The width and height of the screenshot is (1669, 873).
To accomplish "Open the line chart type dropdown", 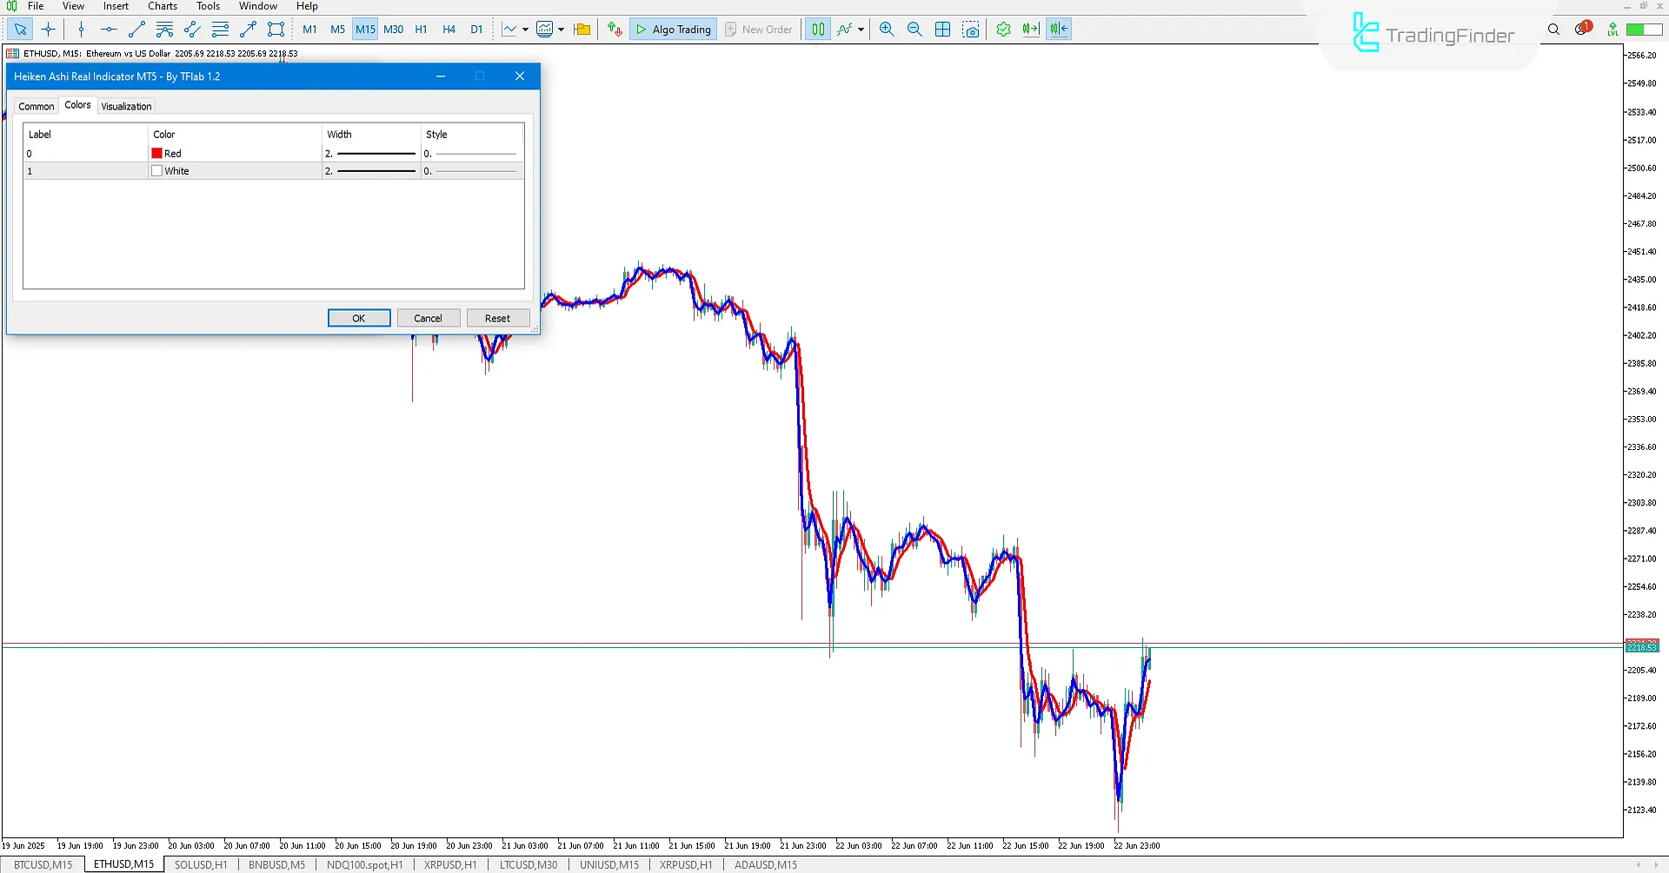I will point(526,29).
